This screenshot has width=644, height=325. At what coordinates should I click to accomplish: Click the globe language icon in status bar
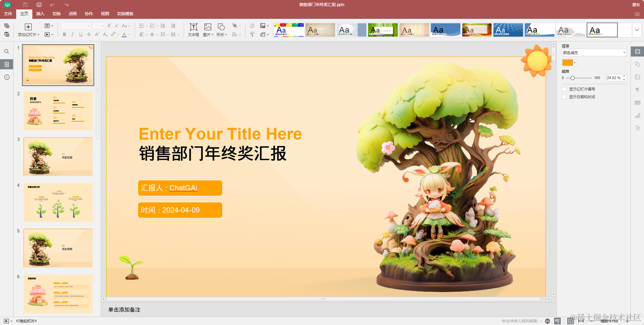(x=547, y=321)
